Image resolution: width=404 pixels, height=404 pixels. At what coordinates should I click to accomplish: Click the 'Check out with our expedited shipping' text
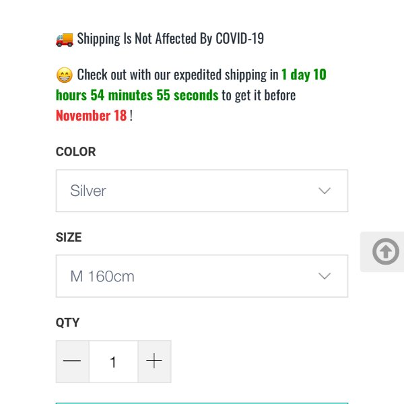pyautogui.click(x=178, y=75)
